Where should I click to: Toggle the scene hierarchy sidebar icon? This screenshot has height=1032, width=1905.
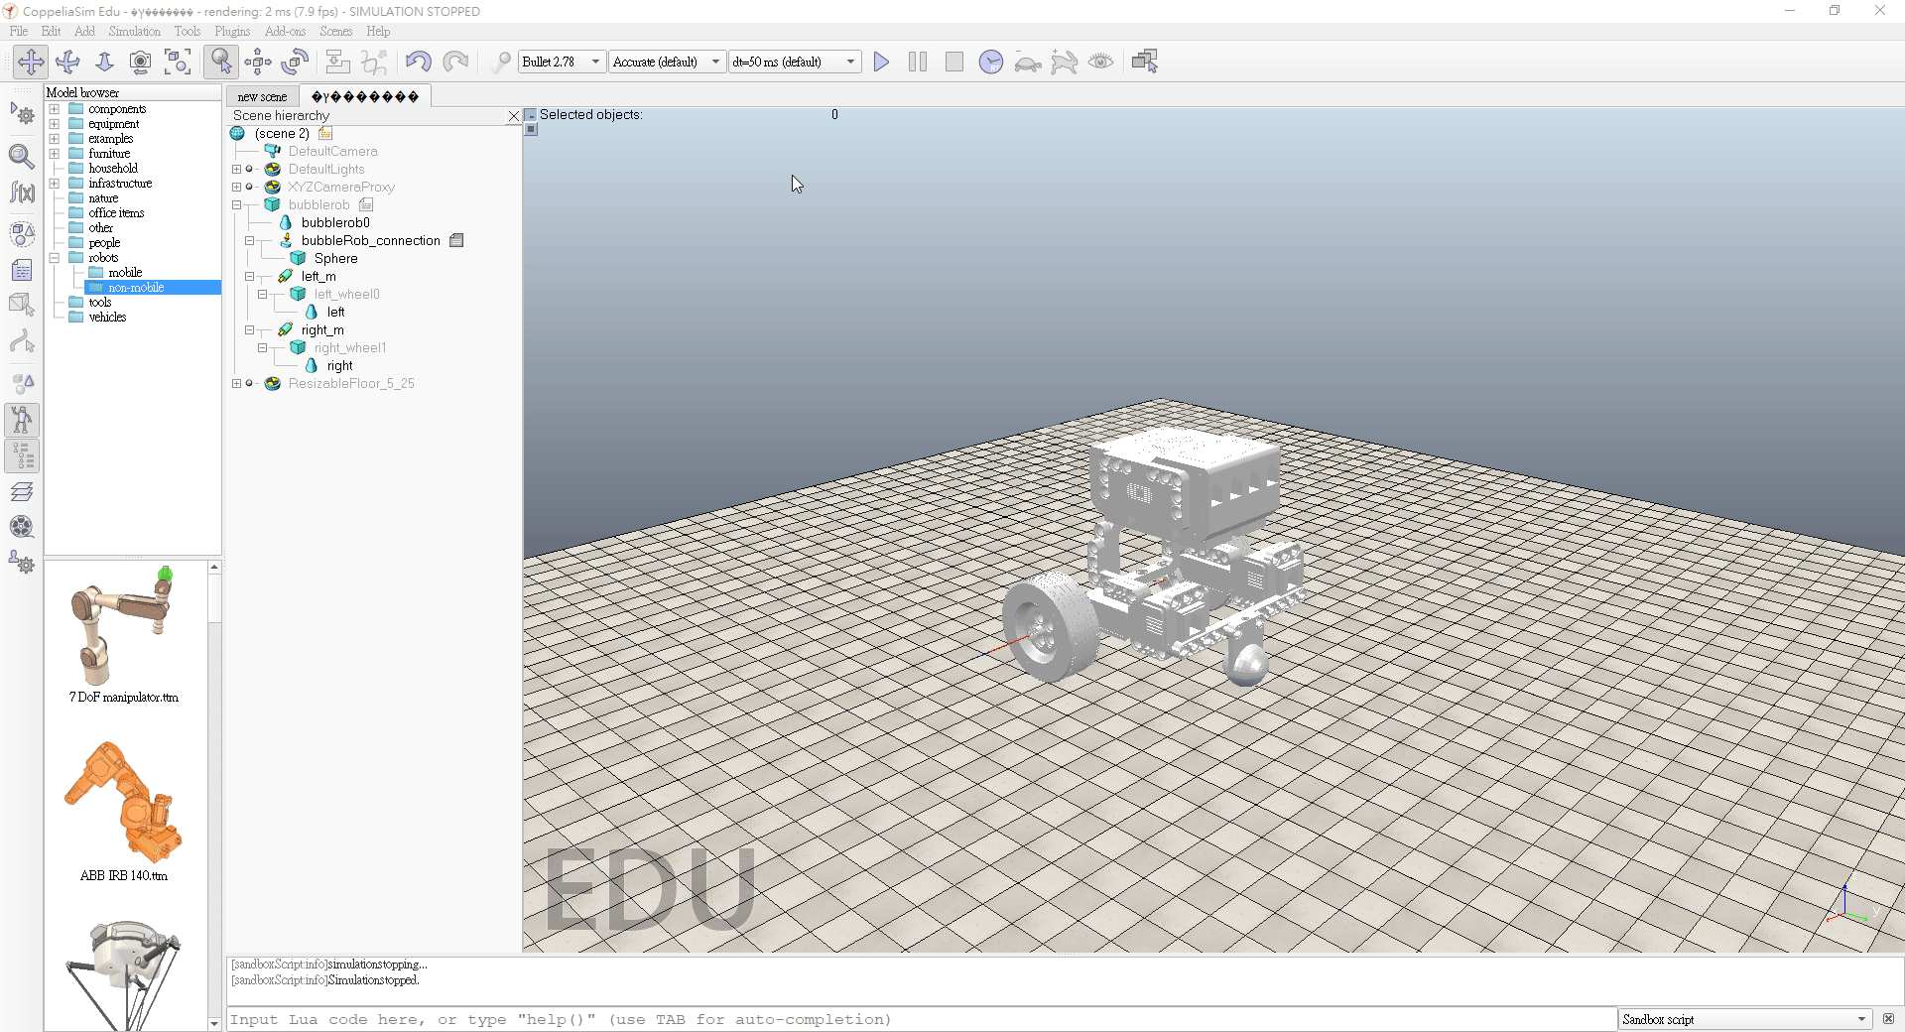pyautogui.click(x=22, y=456)
